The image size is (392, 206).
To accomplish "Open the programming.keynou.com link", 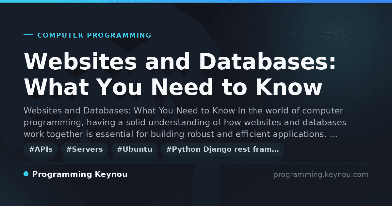I will [x=321, y=175].
